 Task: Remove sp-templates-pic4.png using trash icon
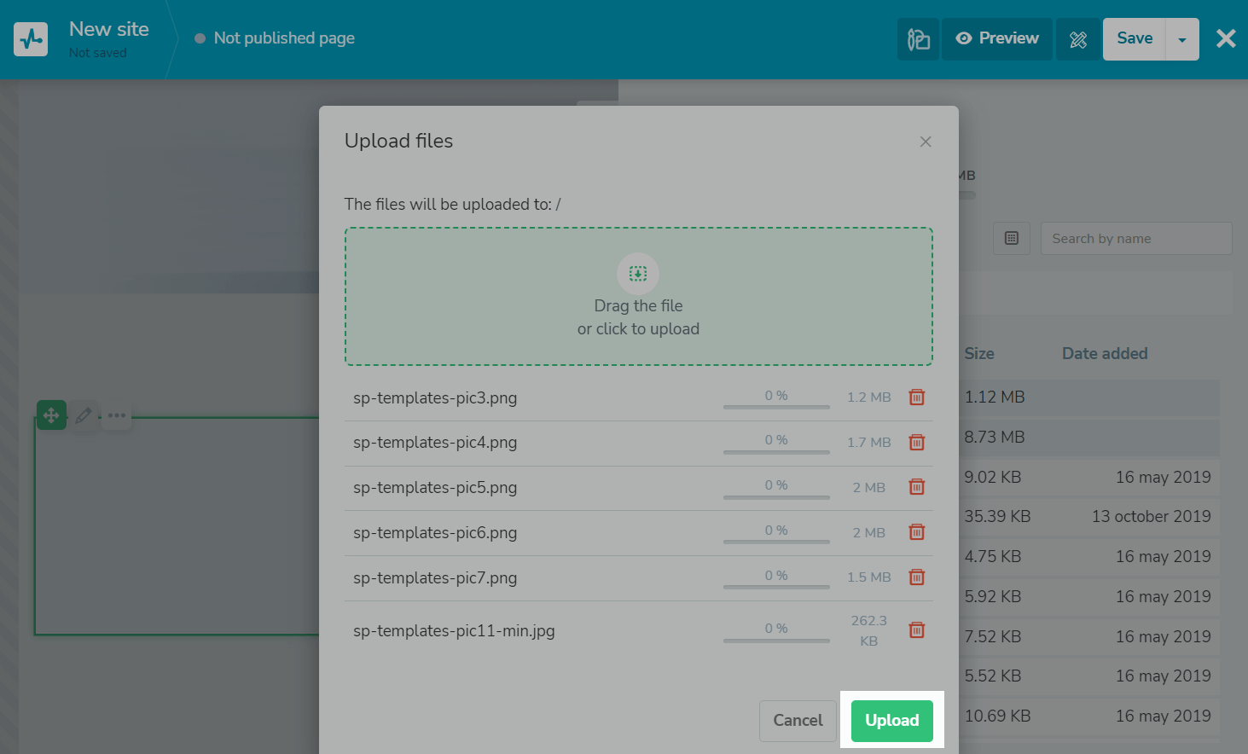(917, 443)
